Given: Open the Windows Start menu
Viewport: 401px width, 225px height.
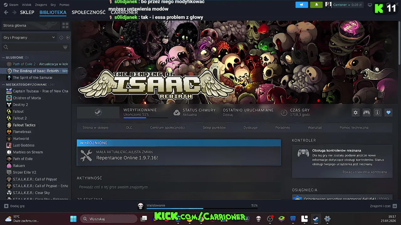Looking at the screenshot, I should (73, 219).
